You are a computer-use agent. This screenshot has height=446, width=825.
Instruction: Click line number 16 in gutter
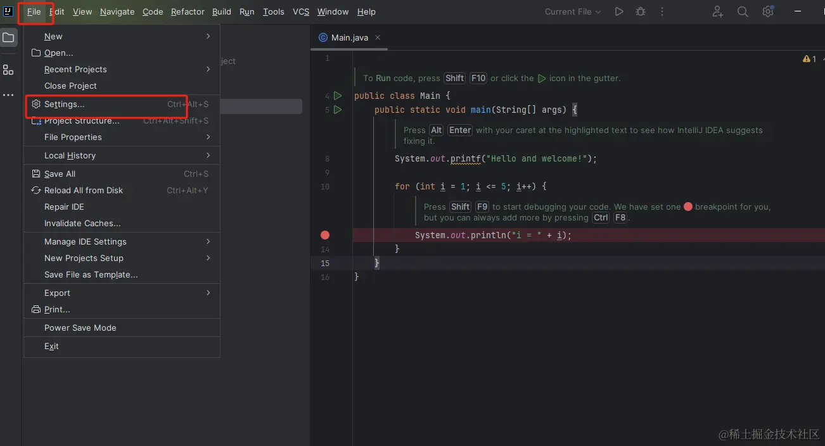coord(325,277)
